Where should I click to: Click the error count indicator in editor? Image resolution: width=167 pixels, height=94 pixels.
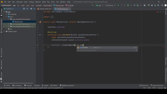pyautogui.click(x=158, y=12)
